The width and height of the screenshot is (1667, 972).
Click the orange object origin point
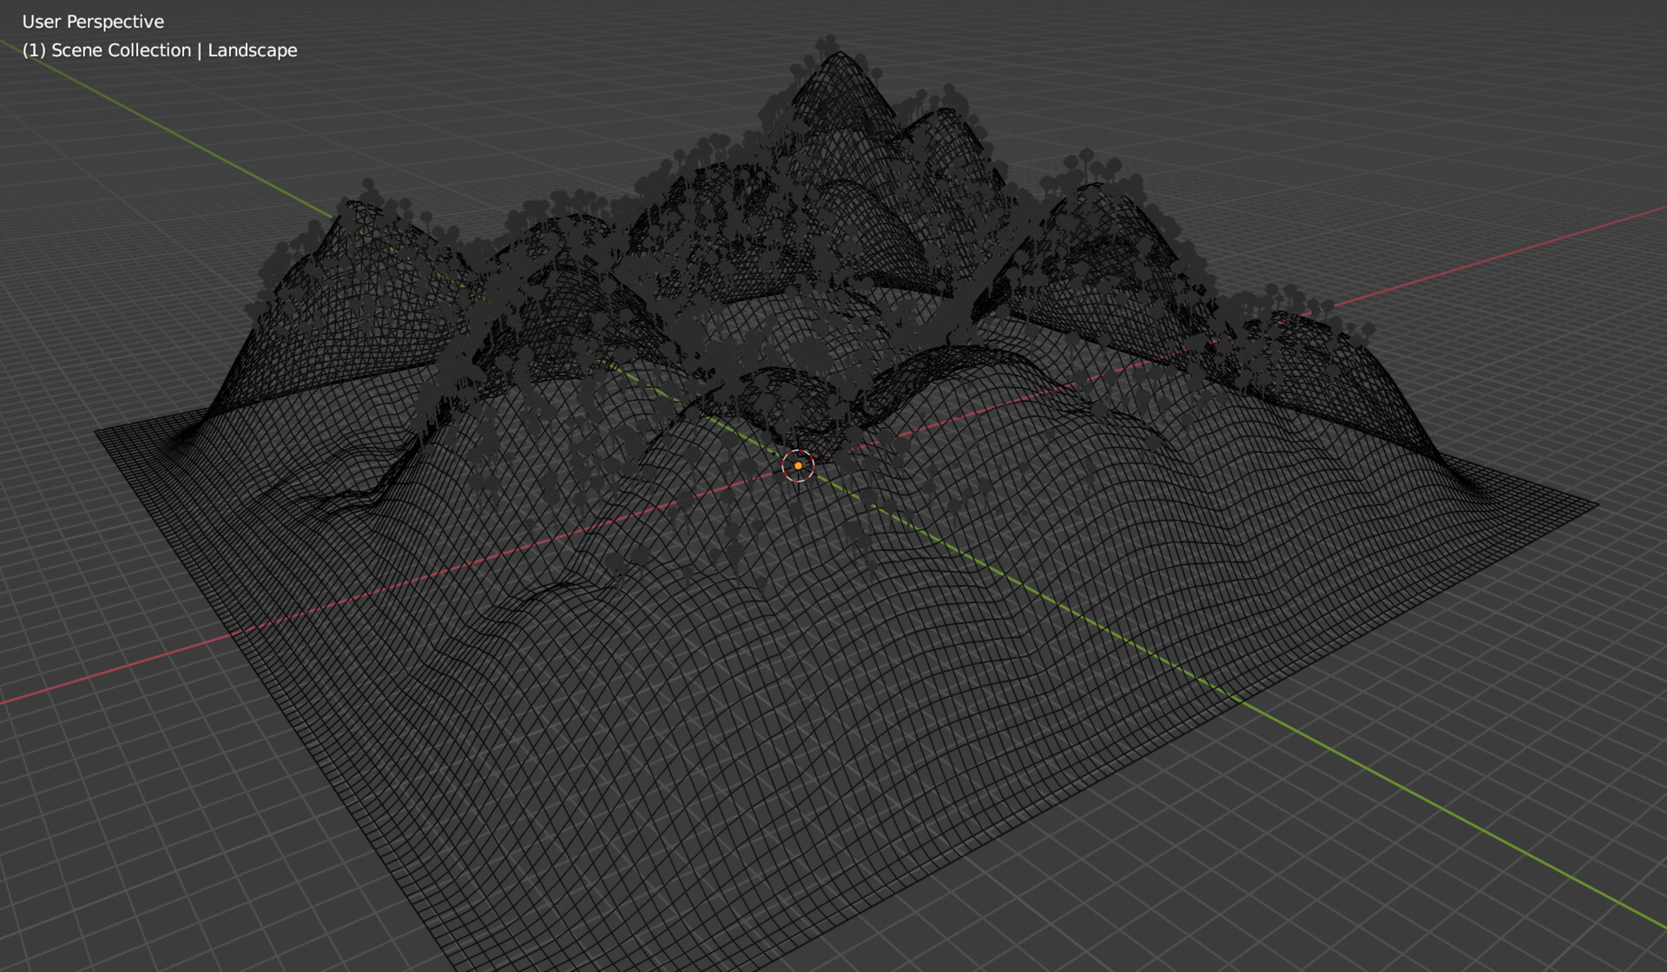[796, 466]
